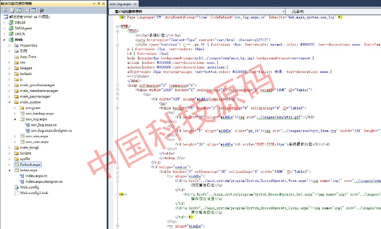Image resolution: width=381 pixels, height=229 pixels.
Task: Pin the Solution Explorer panel (auto hide)
Action: pos(99,4)
